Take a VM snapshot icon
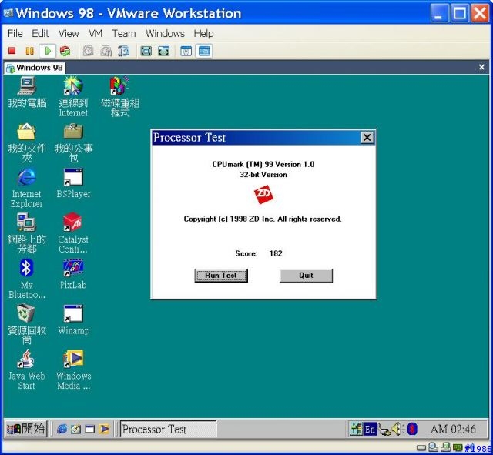This screenshot has height=455, width=493. click(x=88, y=51)
